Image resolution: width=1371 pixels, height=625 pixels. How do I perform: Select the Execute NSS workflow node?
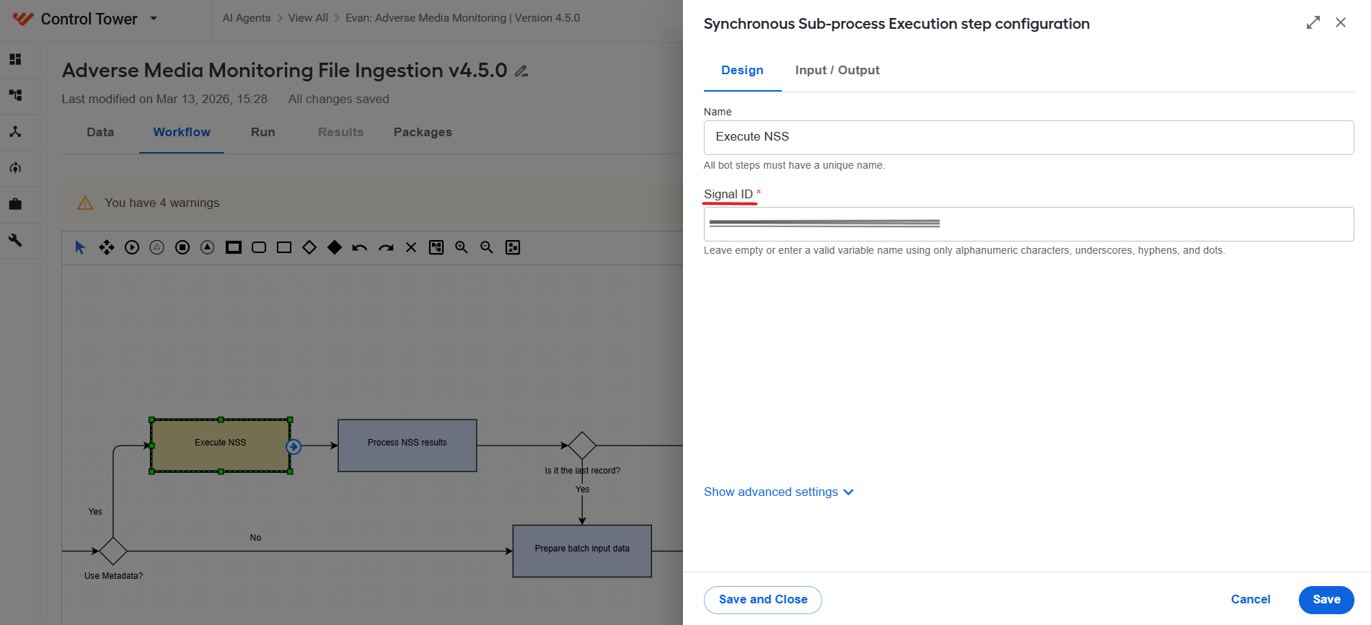pyautogui.click(x=221, y=446)
